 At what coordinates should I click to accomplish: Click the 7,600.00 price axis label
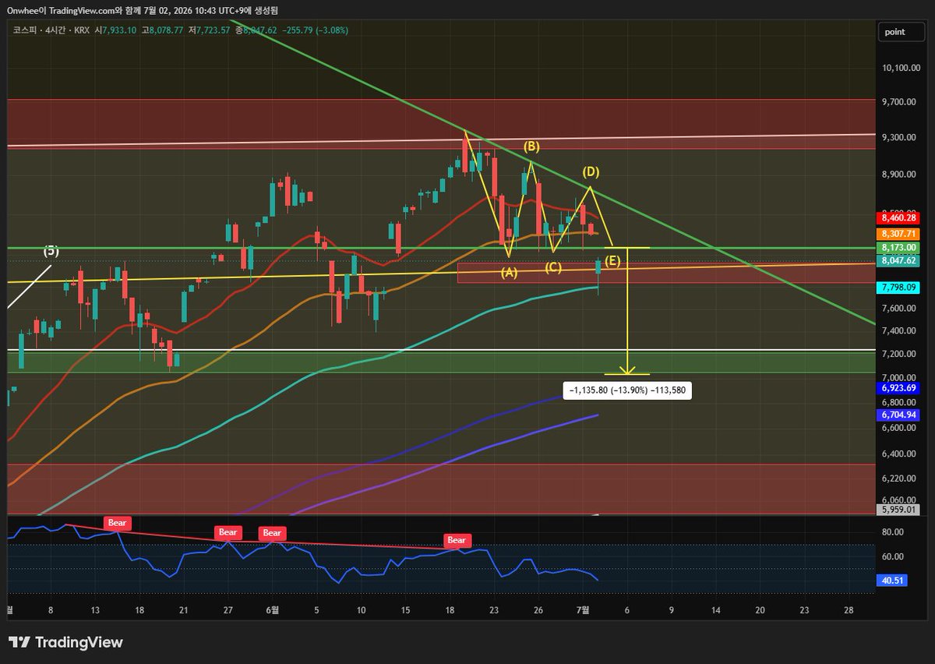click(899, 309)
